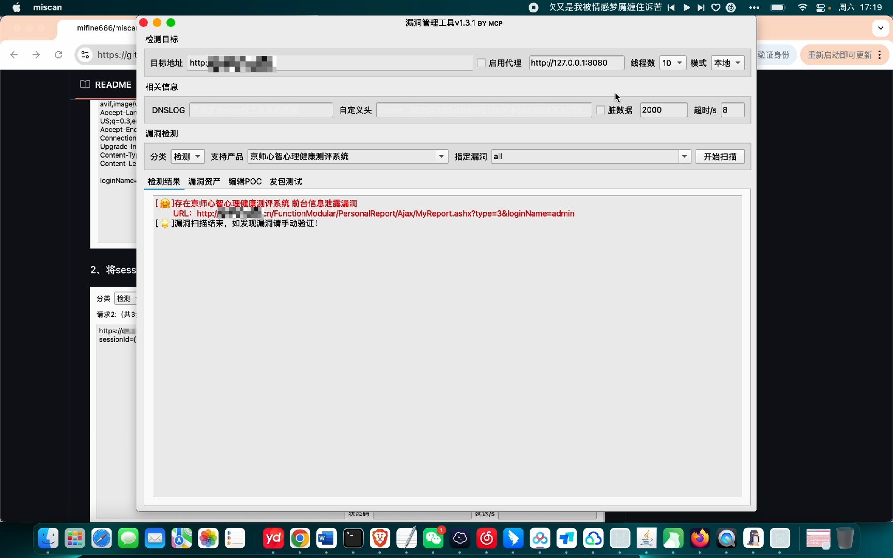
Task: Open NetEase Music dock icon
Action: click(x=487, y=538)
